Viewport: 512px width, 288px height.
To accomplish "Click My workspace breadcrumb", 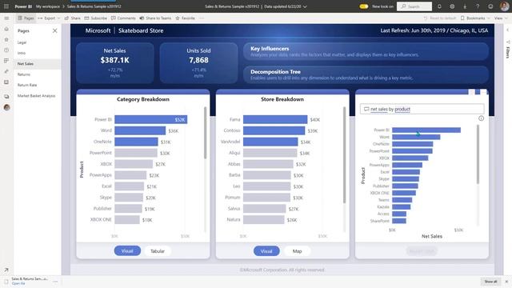I will pyautogui.click(x=48, y=6).
